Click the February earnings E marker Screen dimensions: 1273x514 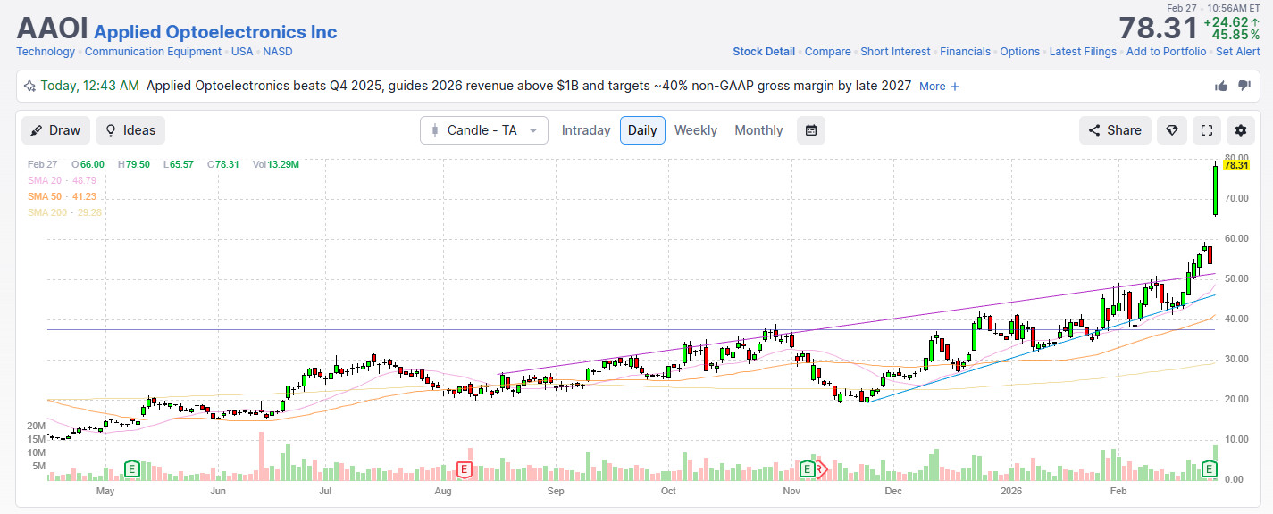(x=1210, y=468)
